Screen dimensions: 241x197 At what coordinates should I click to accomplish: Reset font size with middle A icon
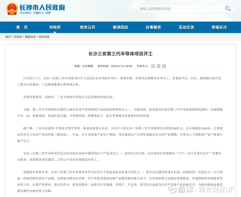(159, 66)
